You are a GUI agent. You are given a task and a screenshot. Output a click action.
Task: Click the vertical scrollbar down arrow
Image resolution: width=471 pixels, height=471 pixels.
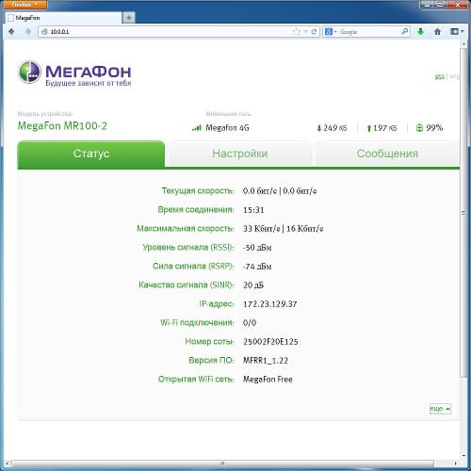(x=463, y=456)
